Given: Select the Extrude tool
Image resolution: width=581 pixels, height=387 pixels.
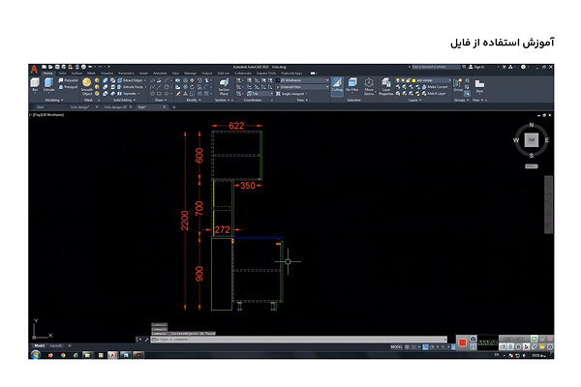Looking at the screenshot, I should 48,84.
